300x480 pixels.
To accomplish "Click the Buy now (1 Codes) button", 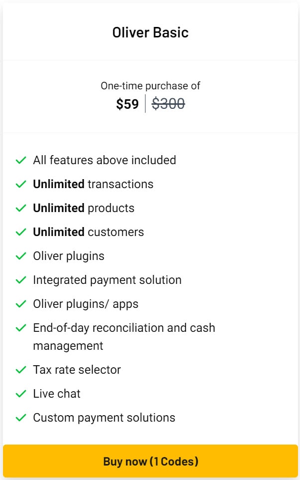I will (x=150, y=461).
